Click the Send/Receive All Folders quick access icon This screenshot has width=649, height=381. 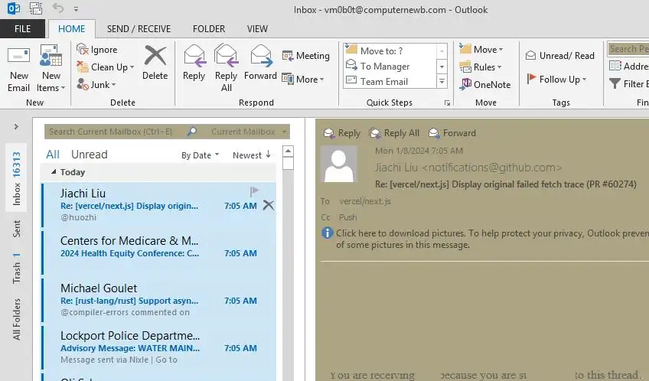coord(36,8)
